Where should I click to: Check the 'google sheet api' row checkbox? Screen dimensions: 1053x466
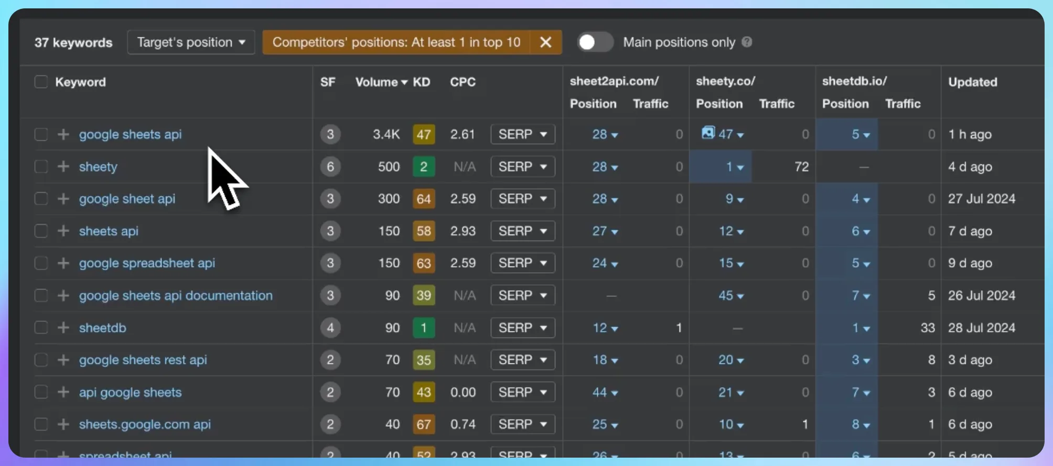tap(41, 199)
